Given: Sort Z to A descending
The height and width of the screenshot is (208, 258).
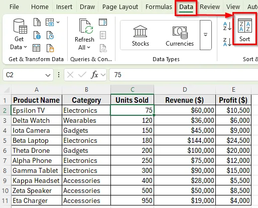Looking at the screenshot, I should click(227, 42).
